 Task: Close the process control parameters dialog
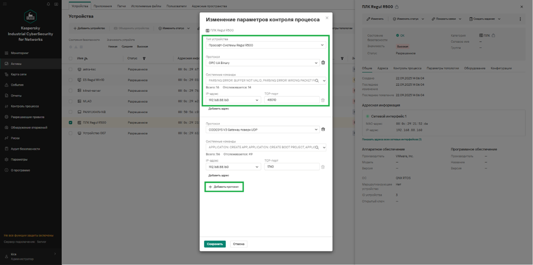tap(327, 18)
